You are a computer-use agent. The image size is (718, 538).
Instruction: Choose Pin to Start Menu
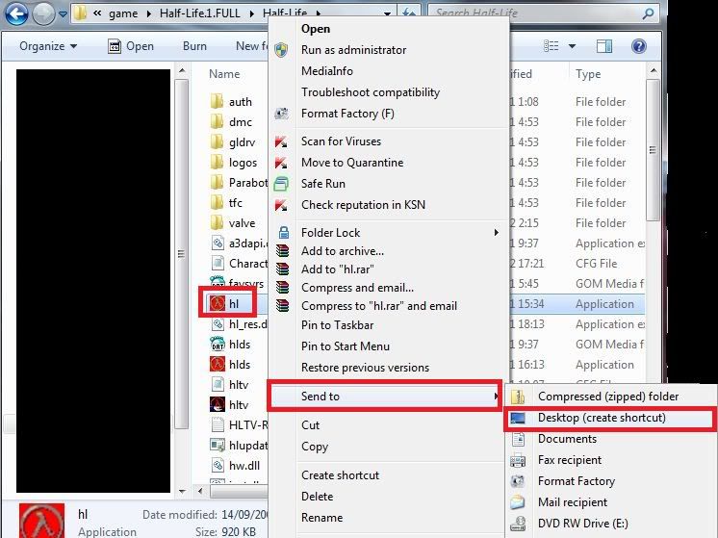(346, 346)
